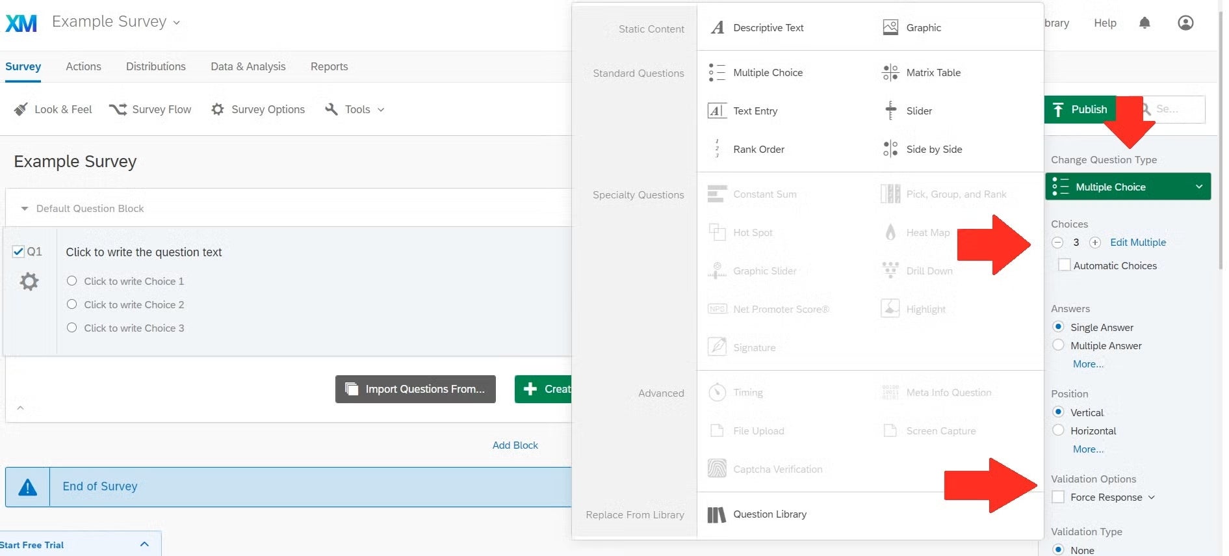Show More options under Answers
1229x556 pixels.
click(x=1088, y=364)
